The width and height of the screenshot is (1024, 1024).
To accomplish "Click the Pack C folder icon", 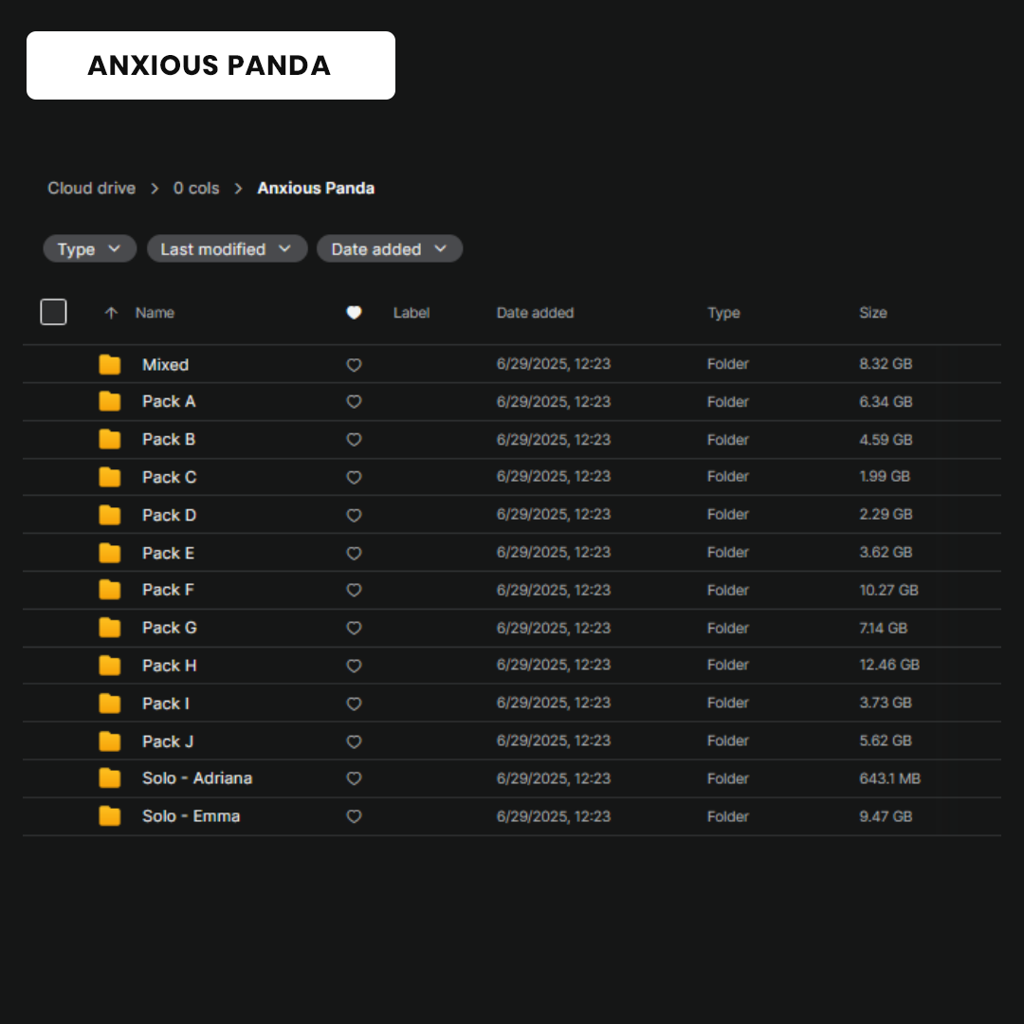I will point(110,477).
